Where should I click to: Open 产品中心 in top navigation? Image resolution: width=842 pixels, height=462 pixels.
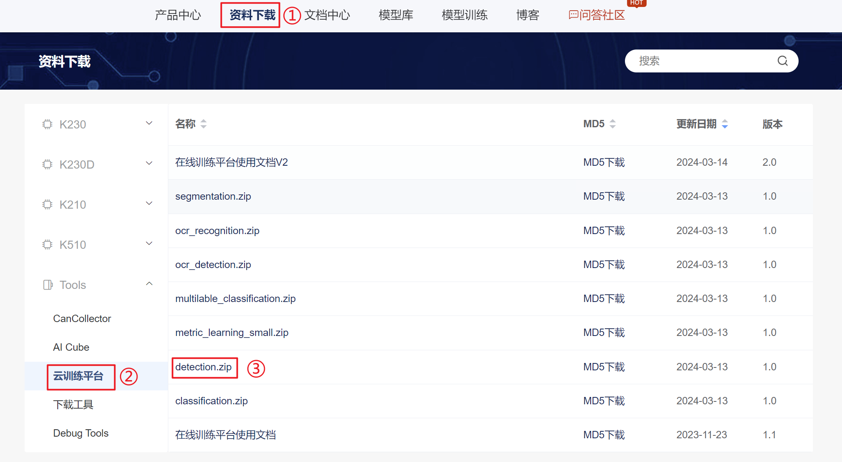(x=178, y=15)
